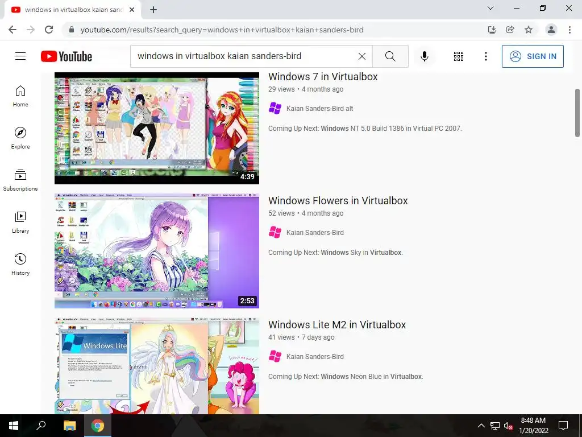The height and width of the screenshot is (437, 582).
Task: Open History in sidebar
Action: 20,264
